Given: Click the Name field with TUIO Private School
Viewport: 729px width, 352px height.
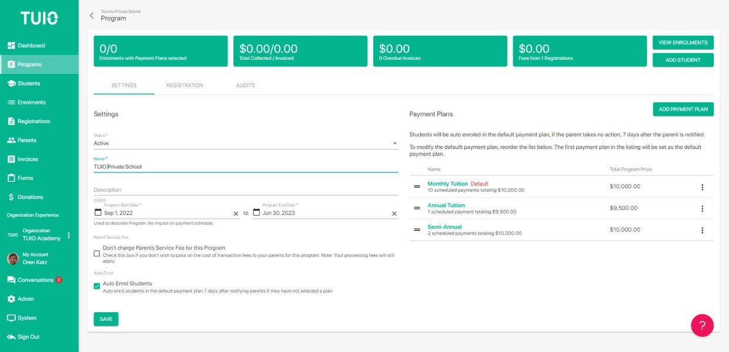Looking at the screenshot, I should (x=246, y=167).
